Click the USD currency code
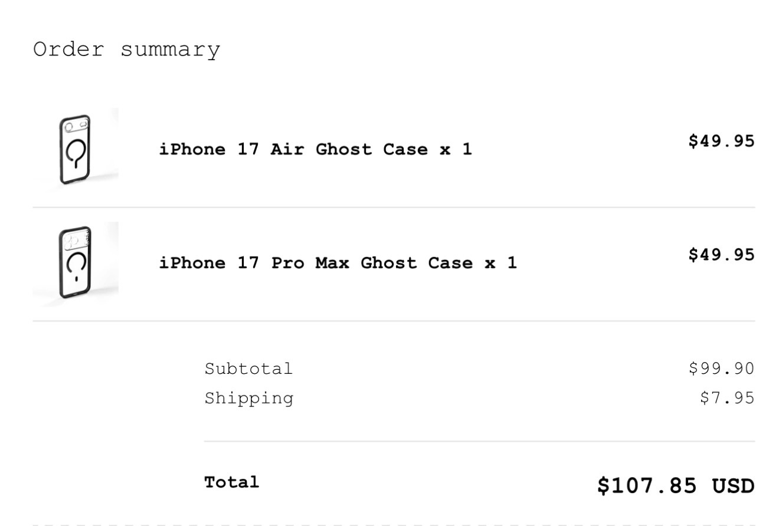The width and height of the screenshot is (779, 526). 734,486
